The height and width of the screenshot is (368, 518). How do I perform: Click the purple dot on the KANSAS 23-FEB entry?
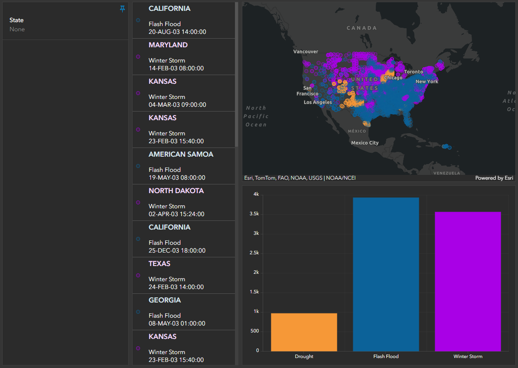(138, 129)
